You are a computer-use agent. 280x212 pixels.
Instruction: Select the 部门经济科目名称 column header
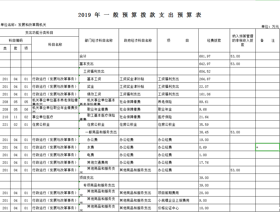pyautogui.click(x=99, y=40)
